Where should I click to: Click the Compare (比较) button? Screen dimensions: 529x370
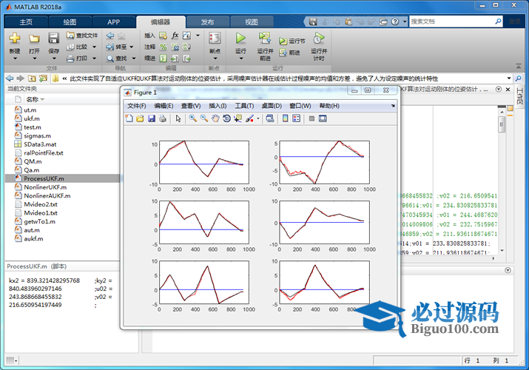click(77, 47)
